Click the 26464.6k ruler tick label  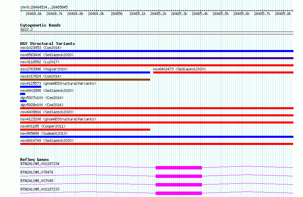click(x=34, y=14)
